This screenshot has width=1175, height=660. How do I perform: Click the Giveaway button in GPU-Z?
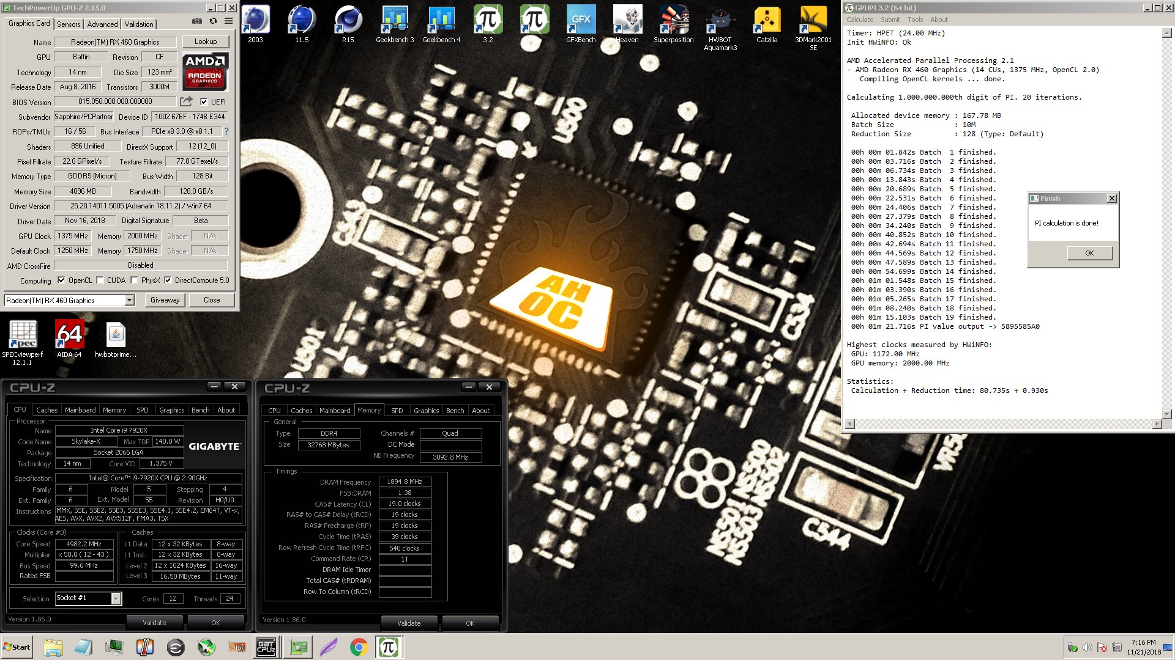pos(165,300)
